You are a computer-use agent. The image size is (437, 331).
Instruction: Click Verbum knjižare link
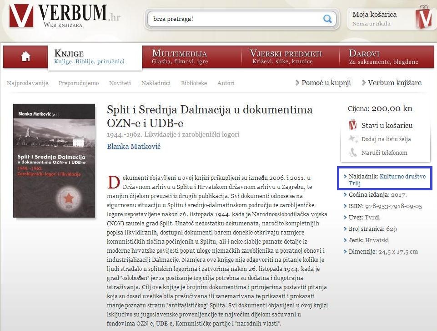(x=394, y=83)
